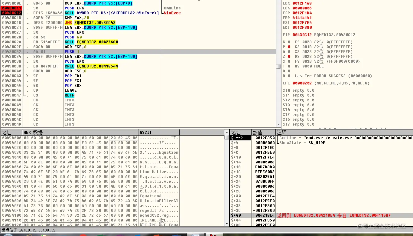This screenshot has height=236, width=413.
Task: Select current EIP address 00430C12 row
Action: (x=11, y=13)
